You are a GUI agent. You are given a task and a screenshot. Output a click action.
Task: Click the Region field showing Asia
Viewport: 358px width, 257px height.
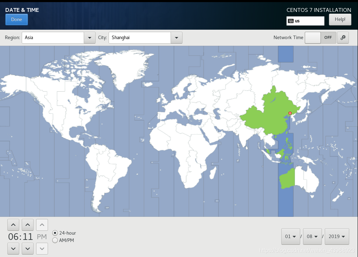53,38
